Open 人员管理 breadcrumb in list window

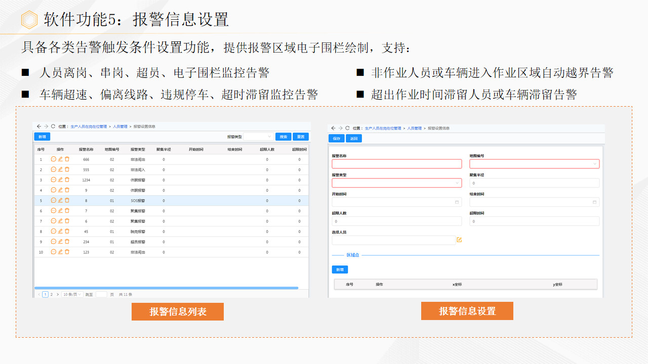(120, 126)
